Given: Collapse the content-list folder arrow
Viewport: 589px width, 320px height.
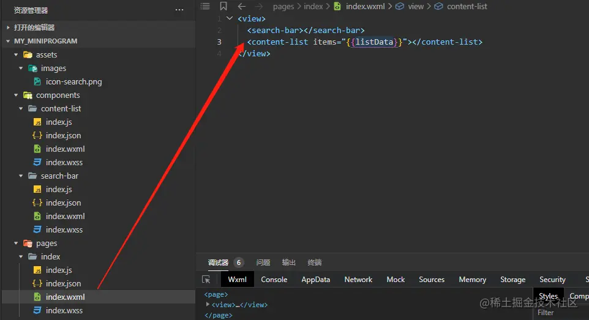Looking at the screenshot, I should click(21, 108).
